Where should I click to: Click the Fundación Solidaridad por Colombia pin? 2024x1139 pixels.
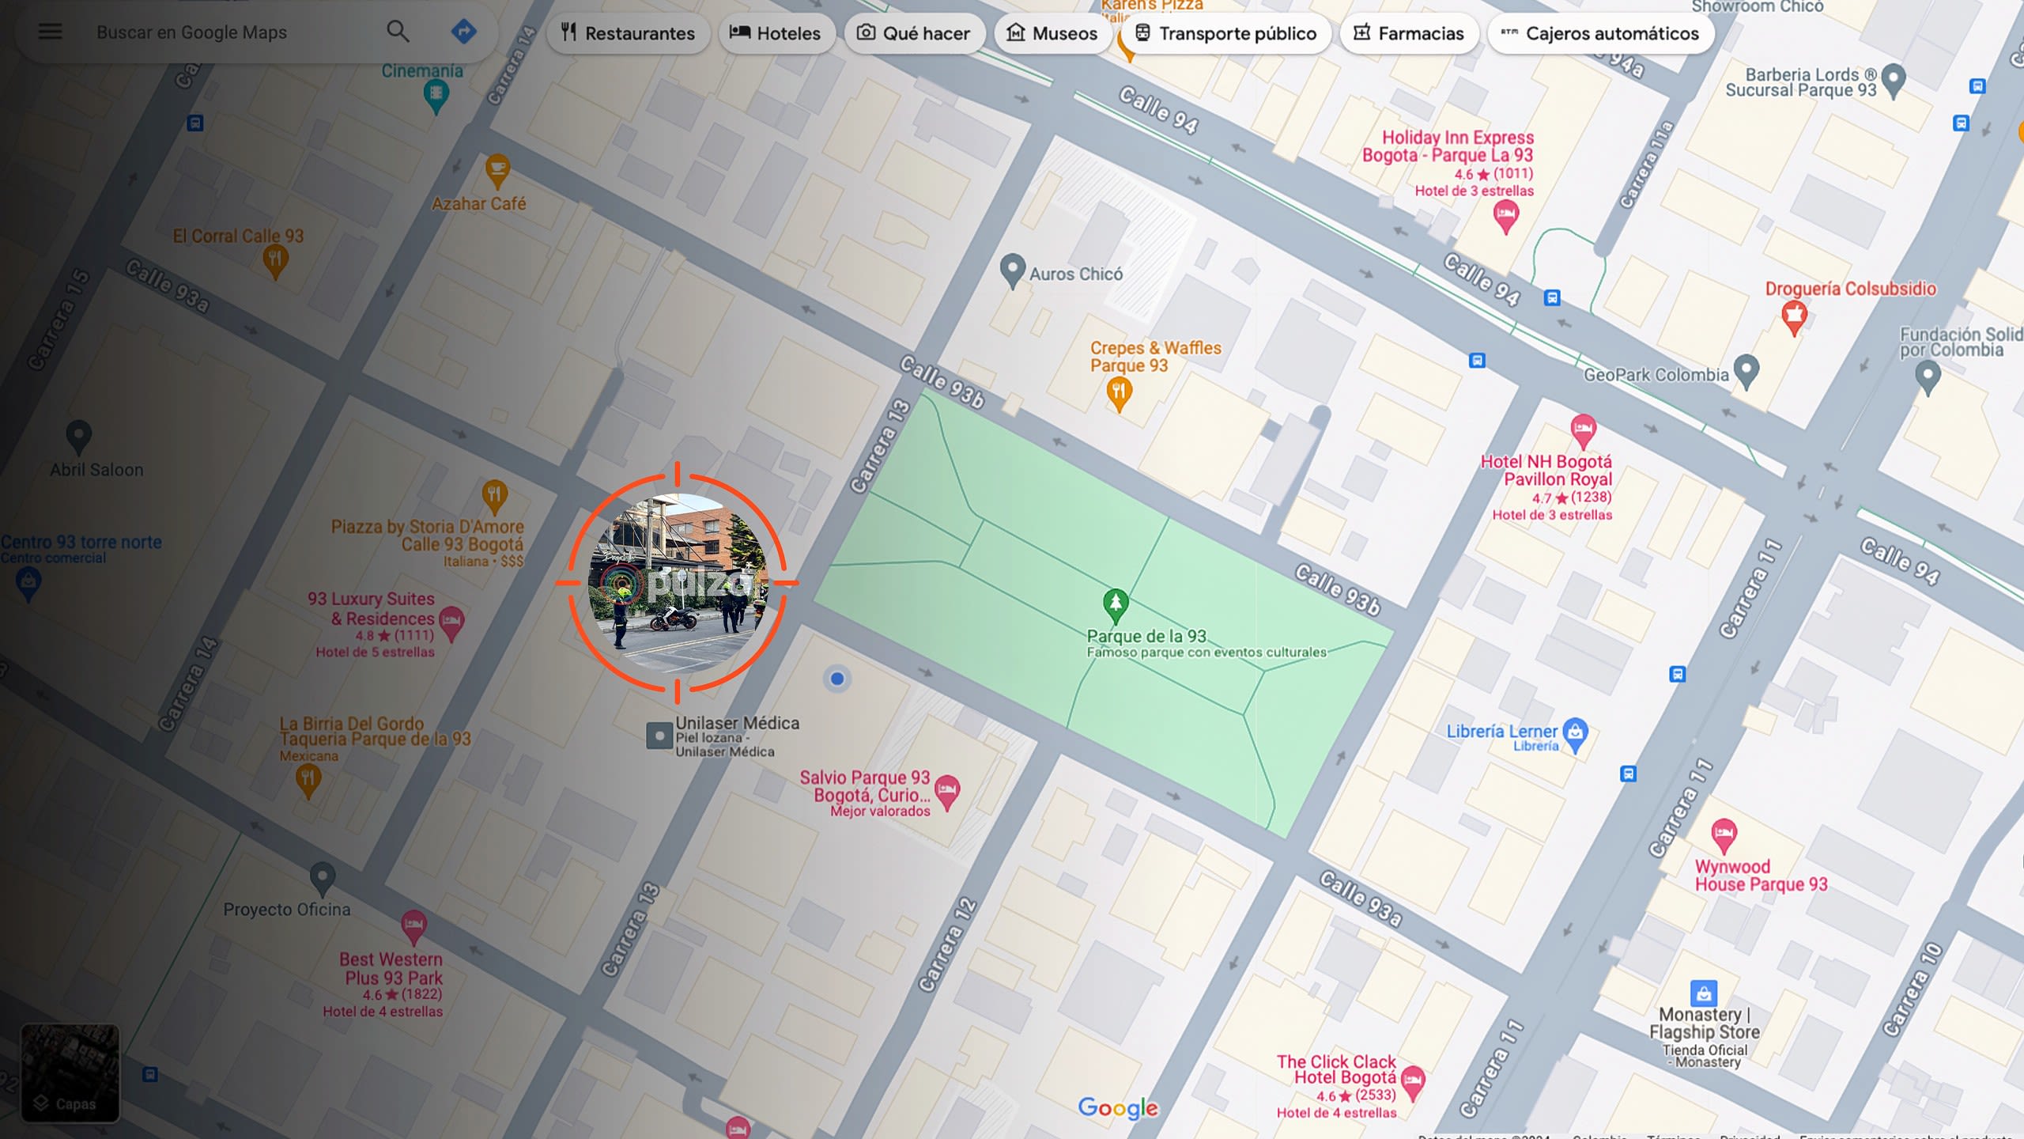[1928, 377]
